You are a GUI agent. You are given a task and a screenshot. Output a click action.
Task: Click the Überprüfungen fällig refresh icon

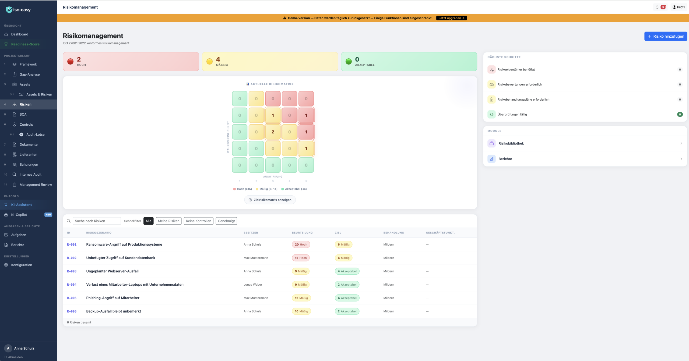[491, 114]
